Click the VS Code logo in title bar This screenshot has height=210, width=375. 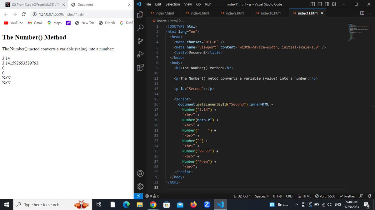139,4
